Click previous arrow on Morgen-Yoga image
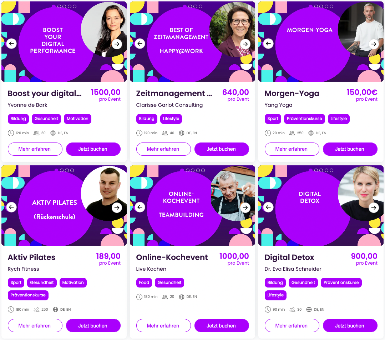Screen dimensions: 385x340 (x=268, y=44)
